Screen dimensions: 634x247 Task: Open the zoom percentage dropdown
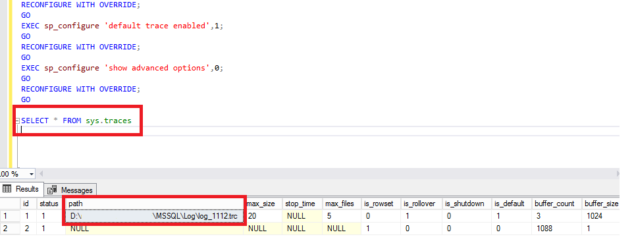[31, 174]
